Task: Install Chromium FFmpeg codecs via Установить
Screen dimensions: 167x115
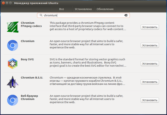Action: tap(150, 27)
